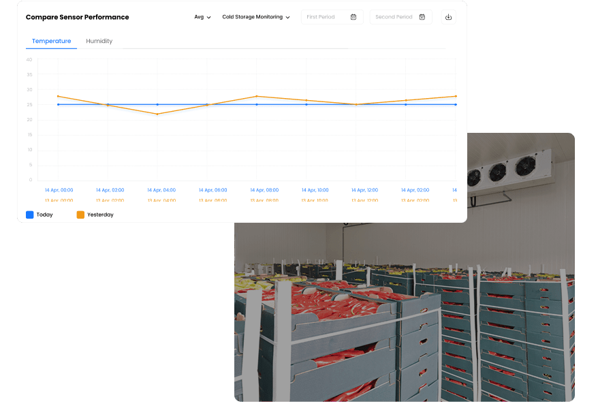Image resolution: width=613 pixels, height=406 pixels.
Task: Select the orange data point at 04:00
Action: point(157,114)
